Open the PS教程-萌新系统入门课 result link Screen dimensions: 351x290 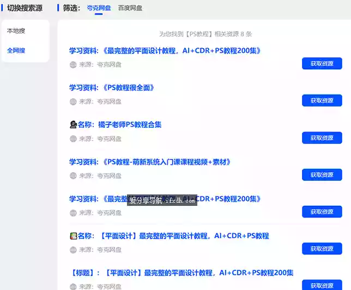pos(150,162)
